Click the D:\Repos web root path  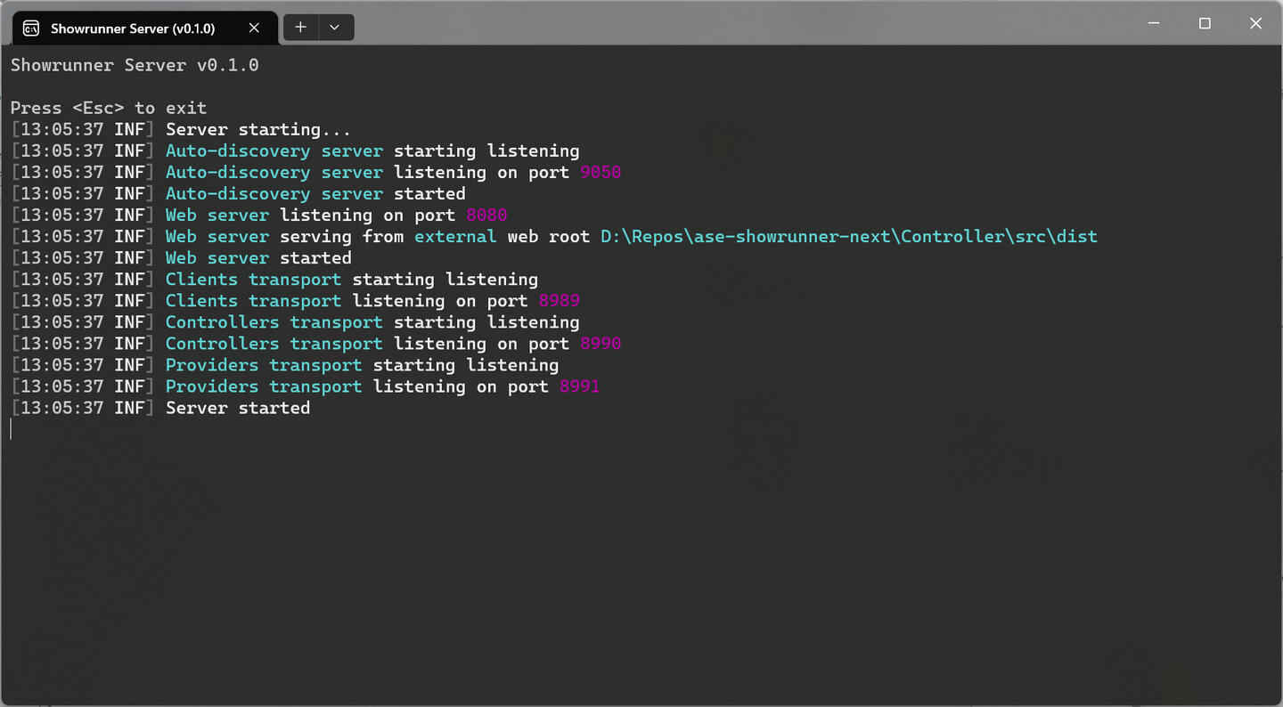[848, 237]
